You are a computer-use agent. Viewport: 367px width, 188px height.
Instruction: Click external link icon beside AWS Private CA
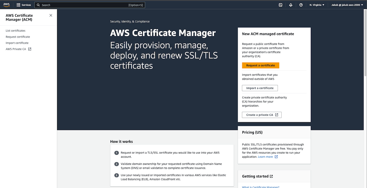pyautogui.click(x=30, y=49)
